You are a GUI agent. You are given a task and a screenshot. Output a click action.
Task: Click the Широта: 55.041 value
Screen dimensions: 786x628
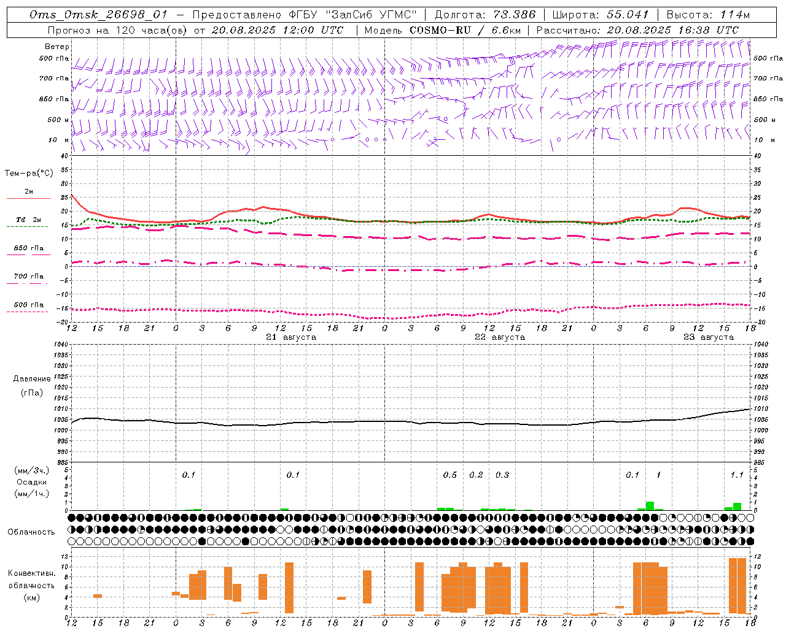[x=601, y=15]
